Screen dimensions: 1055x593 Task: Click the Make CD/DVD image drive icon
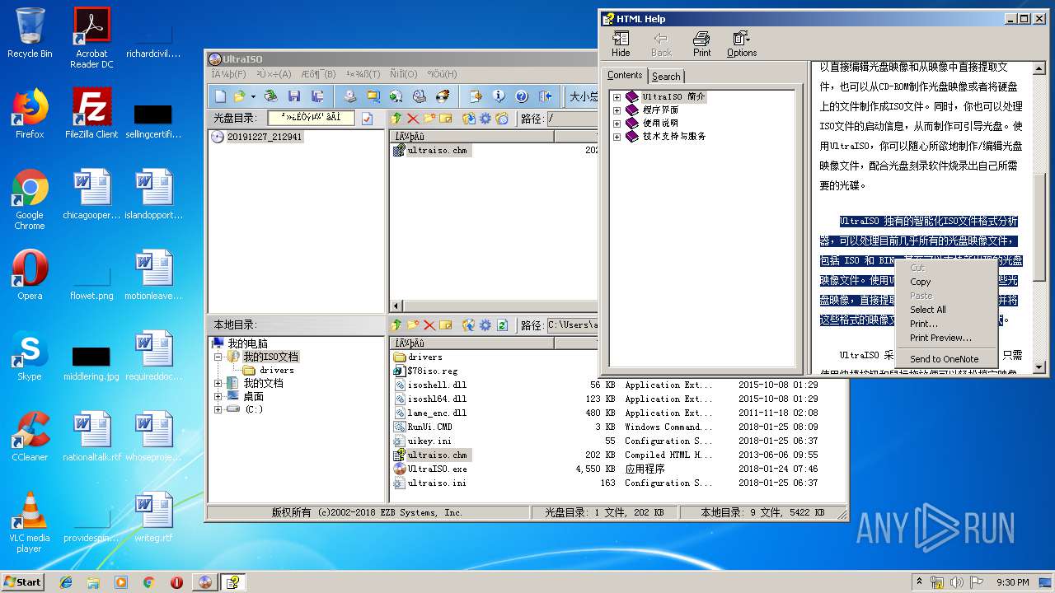(x=350, y=96)
